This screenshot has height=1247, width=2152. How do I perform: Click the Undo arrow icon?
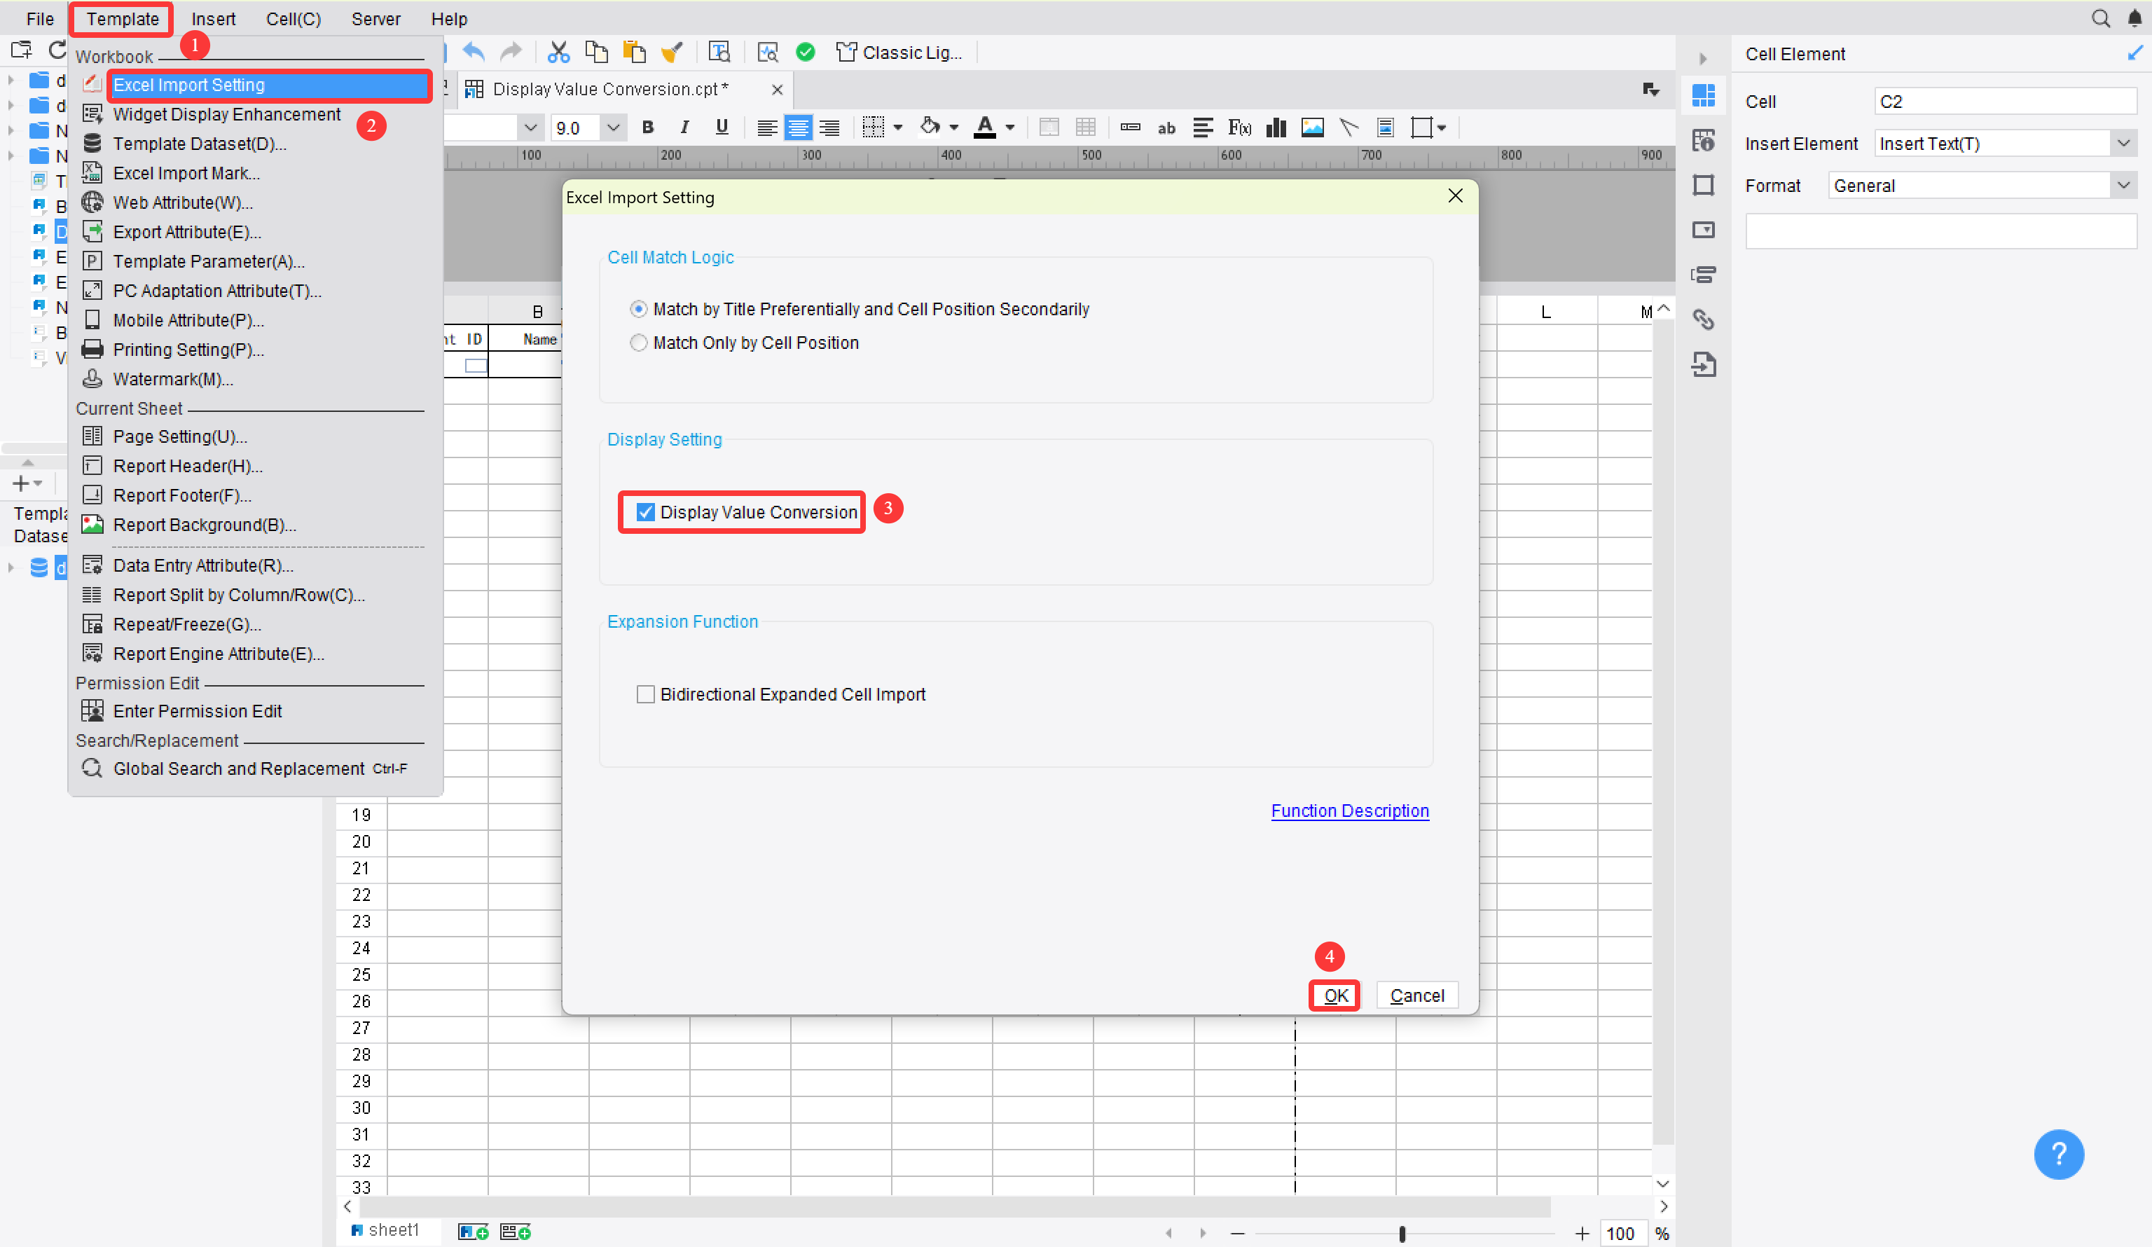point(474,52)
